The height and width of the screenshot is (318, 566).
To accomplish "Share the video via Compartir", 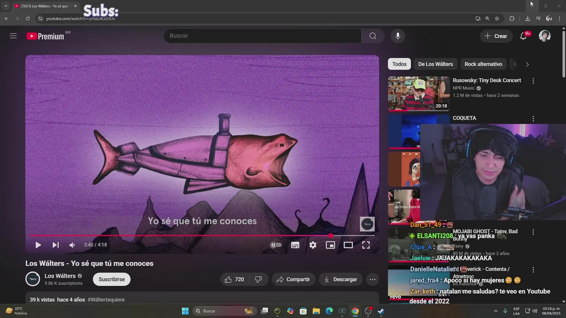I will tap(293, 280).
